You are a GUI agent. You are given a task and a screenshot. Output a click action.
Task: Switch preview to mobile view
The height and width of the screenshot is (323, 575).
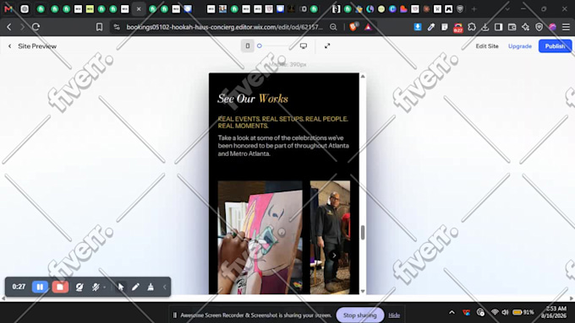tap(248, 46)
